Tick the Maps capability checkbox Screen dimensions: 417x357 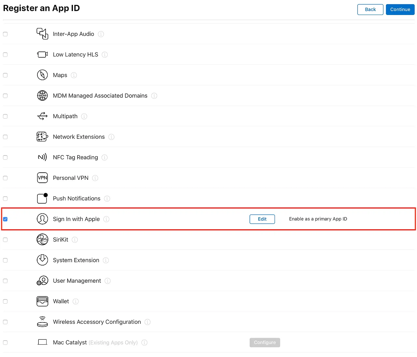click(x=5, y=75)
